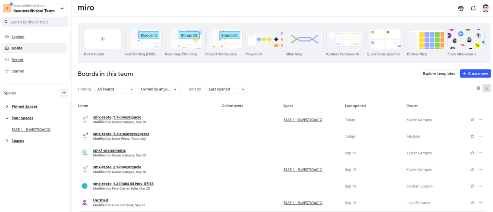
Task: Star the Untitled board
Action: (x=472, y=203)
